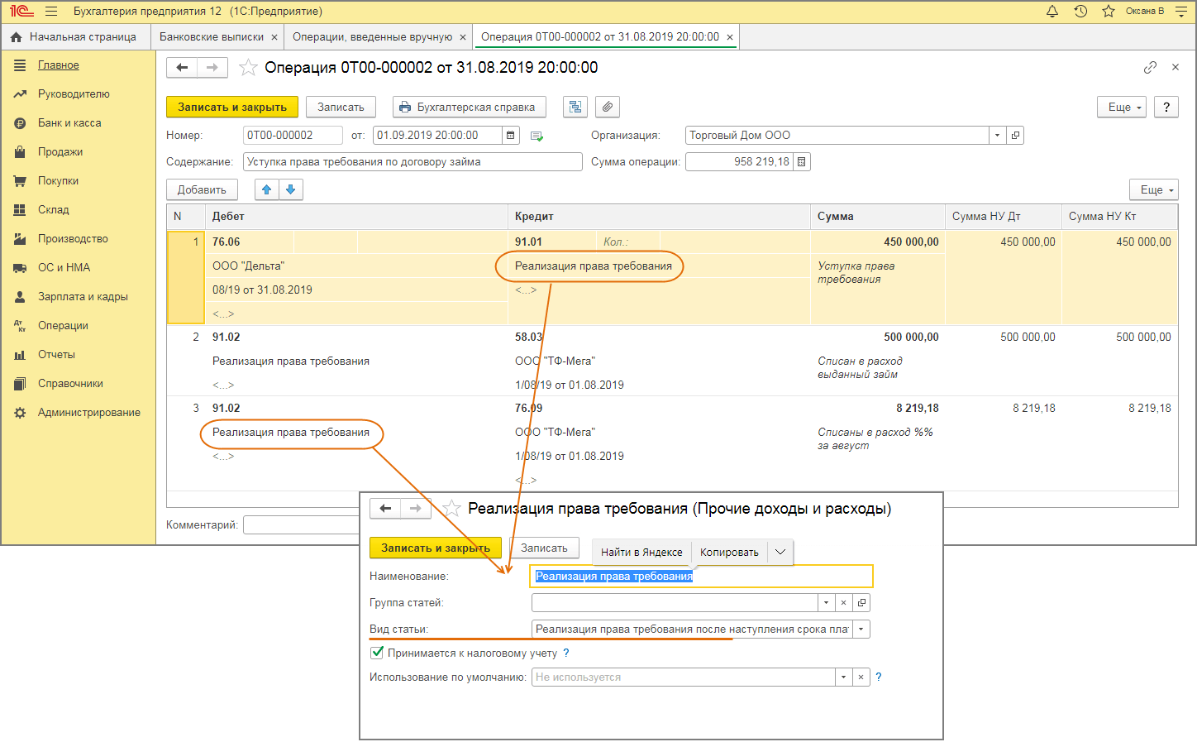Switch to Банковские выписки tab
1197x742 pixels.
coord(212,37)
